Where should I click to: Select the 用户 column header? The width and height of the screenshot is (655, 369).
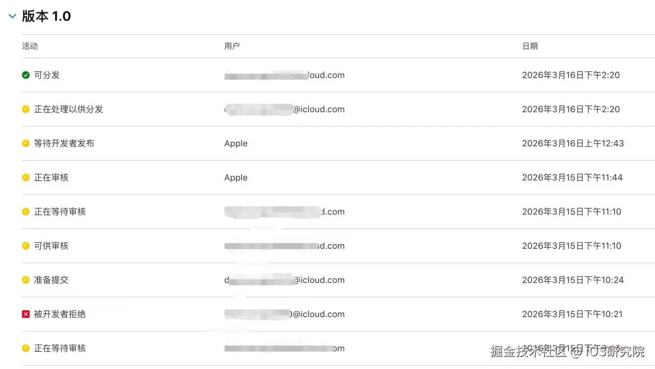click(232, 46)
